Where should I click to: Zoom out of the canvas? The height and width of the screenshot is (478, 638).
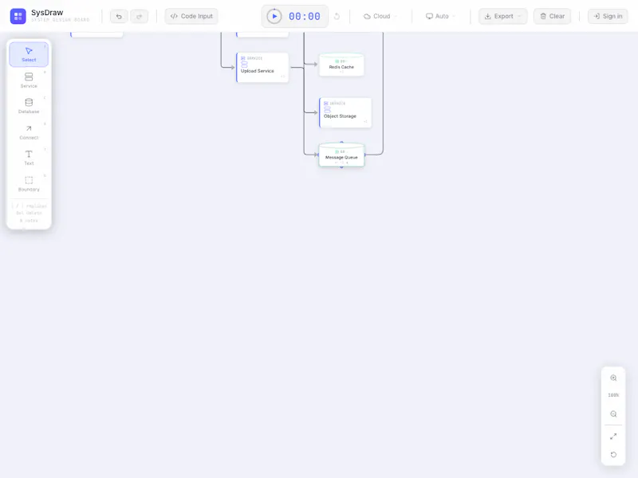click(x=613, y=414)
